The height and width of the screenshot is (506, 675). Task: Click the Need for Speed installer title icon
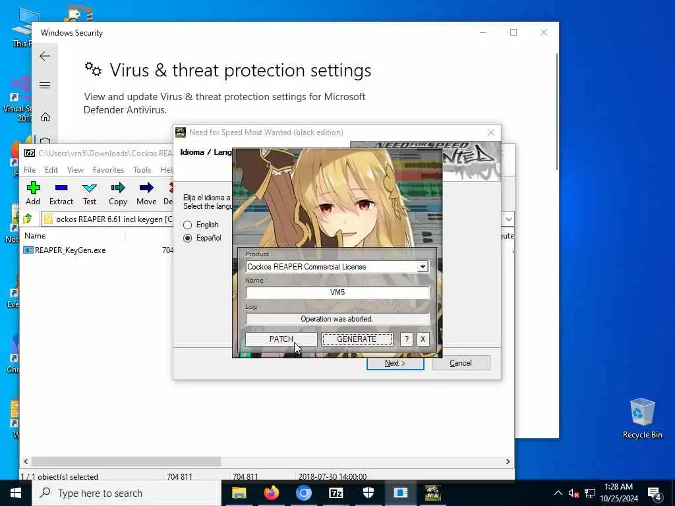(181, 132)
